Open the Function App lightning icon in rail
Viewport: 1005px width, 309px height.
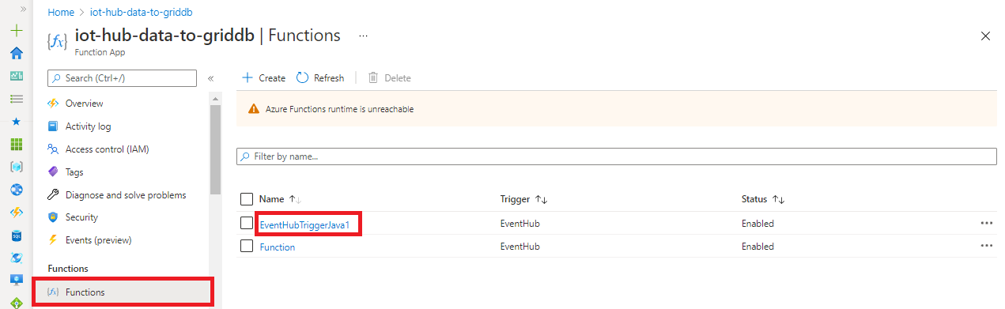tap(16, 213)
